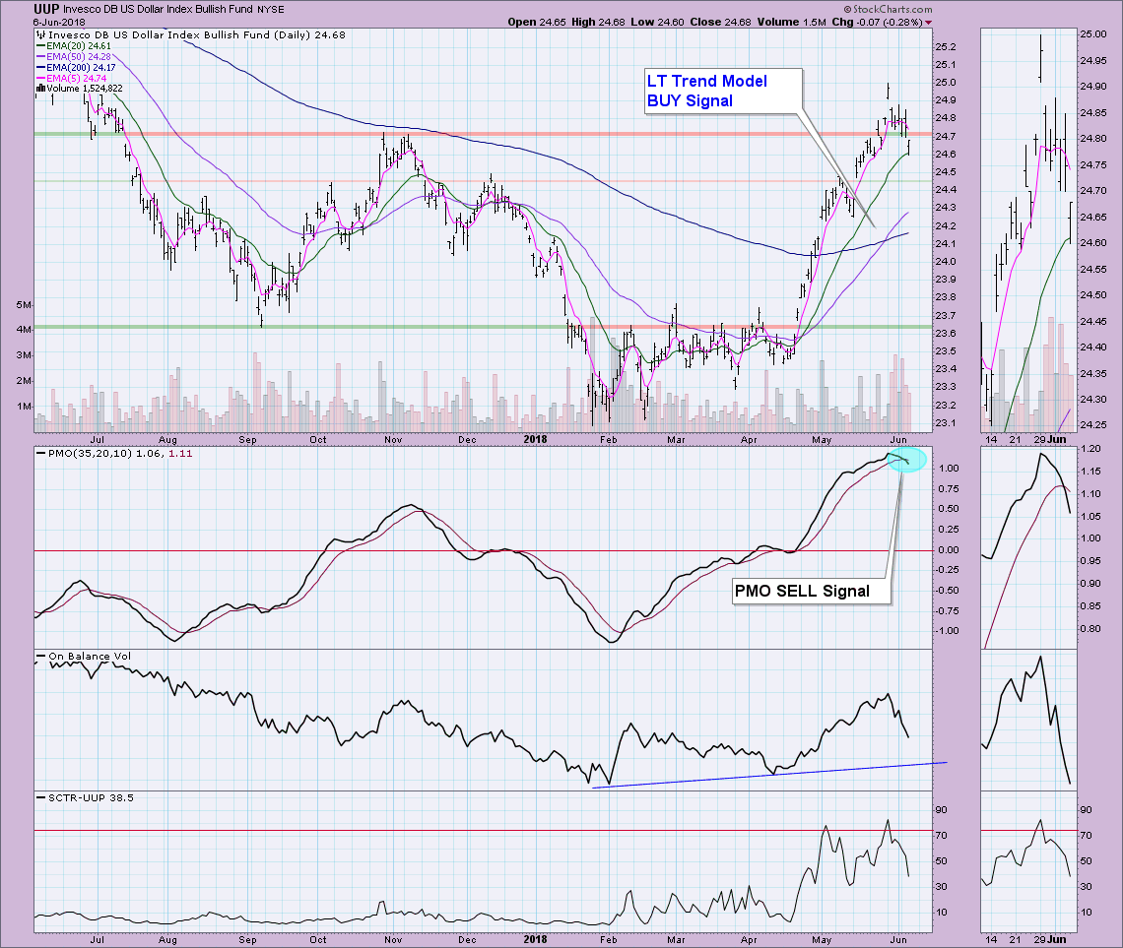This screenshot has width=1123, height=948.
Task: Click the Chg -0.07 (-0.28%) value
Action: [878, 23]
